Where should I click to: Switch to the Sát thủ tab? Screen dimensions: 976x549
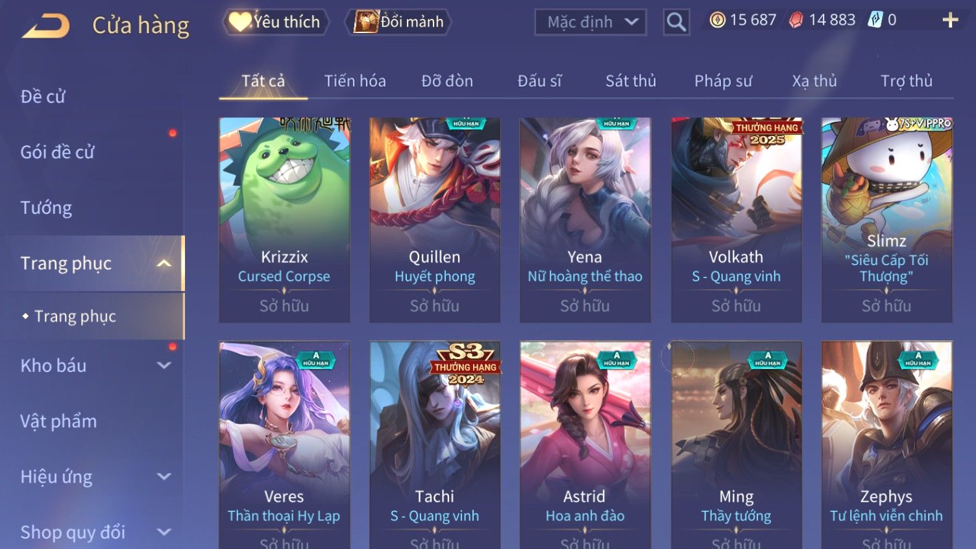[631, 81]
